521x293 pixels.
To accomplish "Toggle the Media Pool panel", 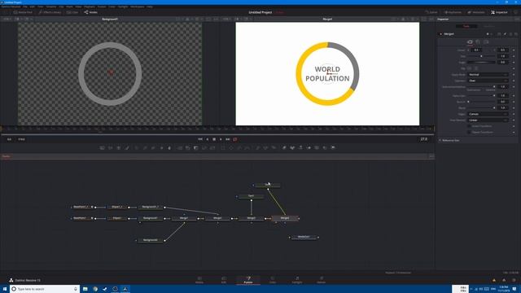I will pyautogui.click(x=23, y=12).
